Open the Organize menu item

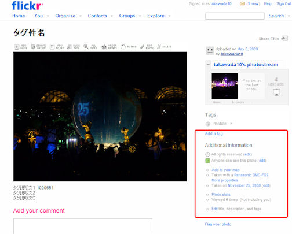(65, 16)
